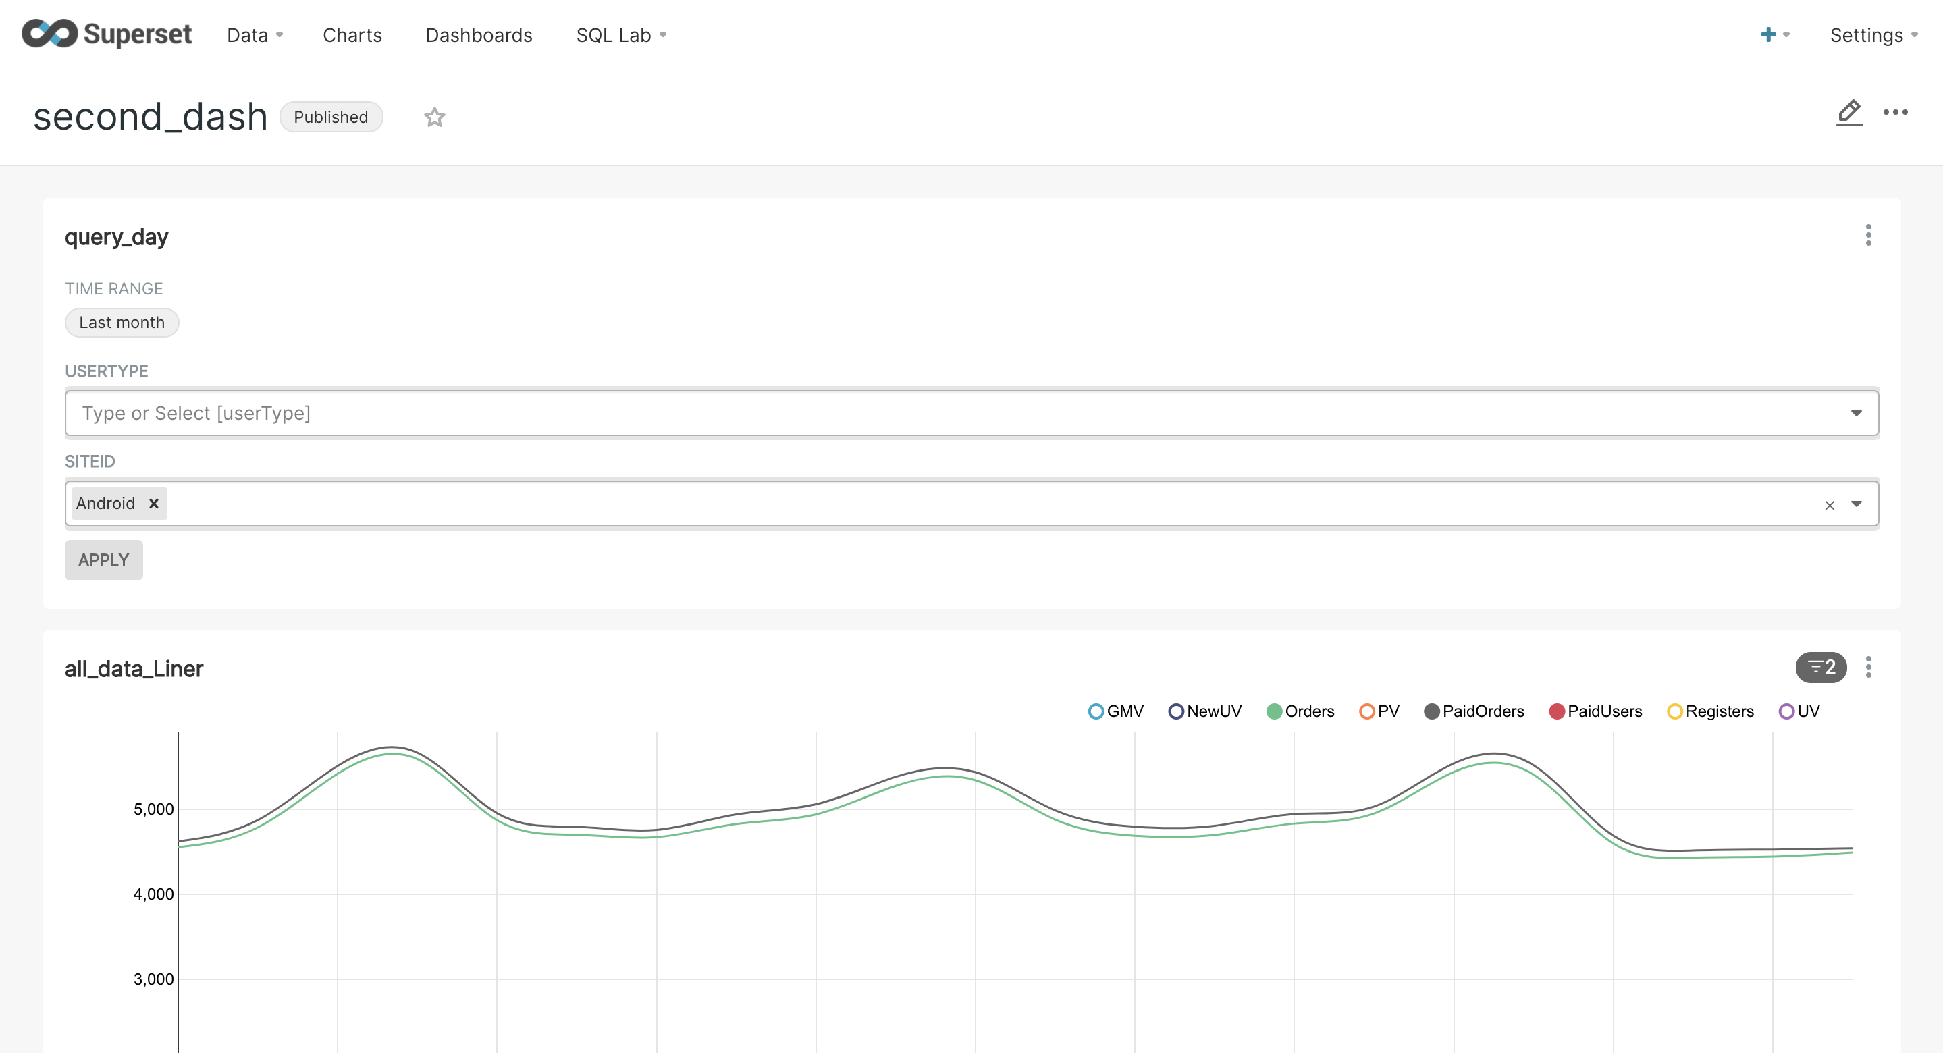The height and width of the screenshot is (1053, 1943).
Task: Click the applied filters badge showing 2
Action: pos(1820,667)
